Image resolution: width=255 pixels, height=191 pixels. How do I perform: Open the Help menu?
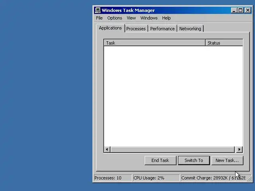[166, 18]
